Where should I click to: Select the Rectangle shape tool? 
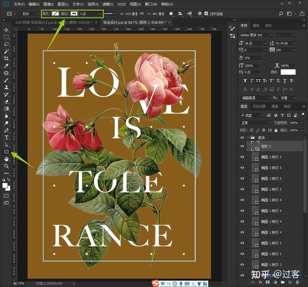[x=6, y=151]
